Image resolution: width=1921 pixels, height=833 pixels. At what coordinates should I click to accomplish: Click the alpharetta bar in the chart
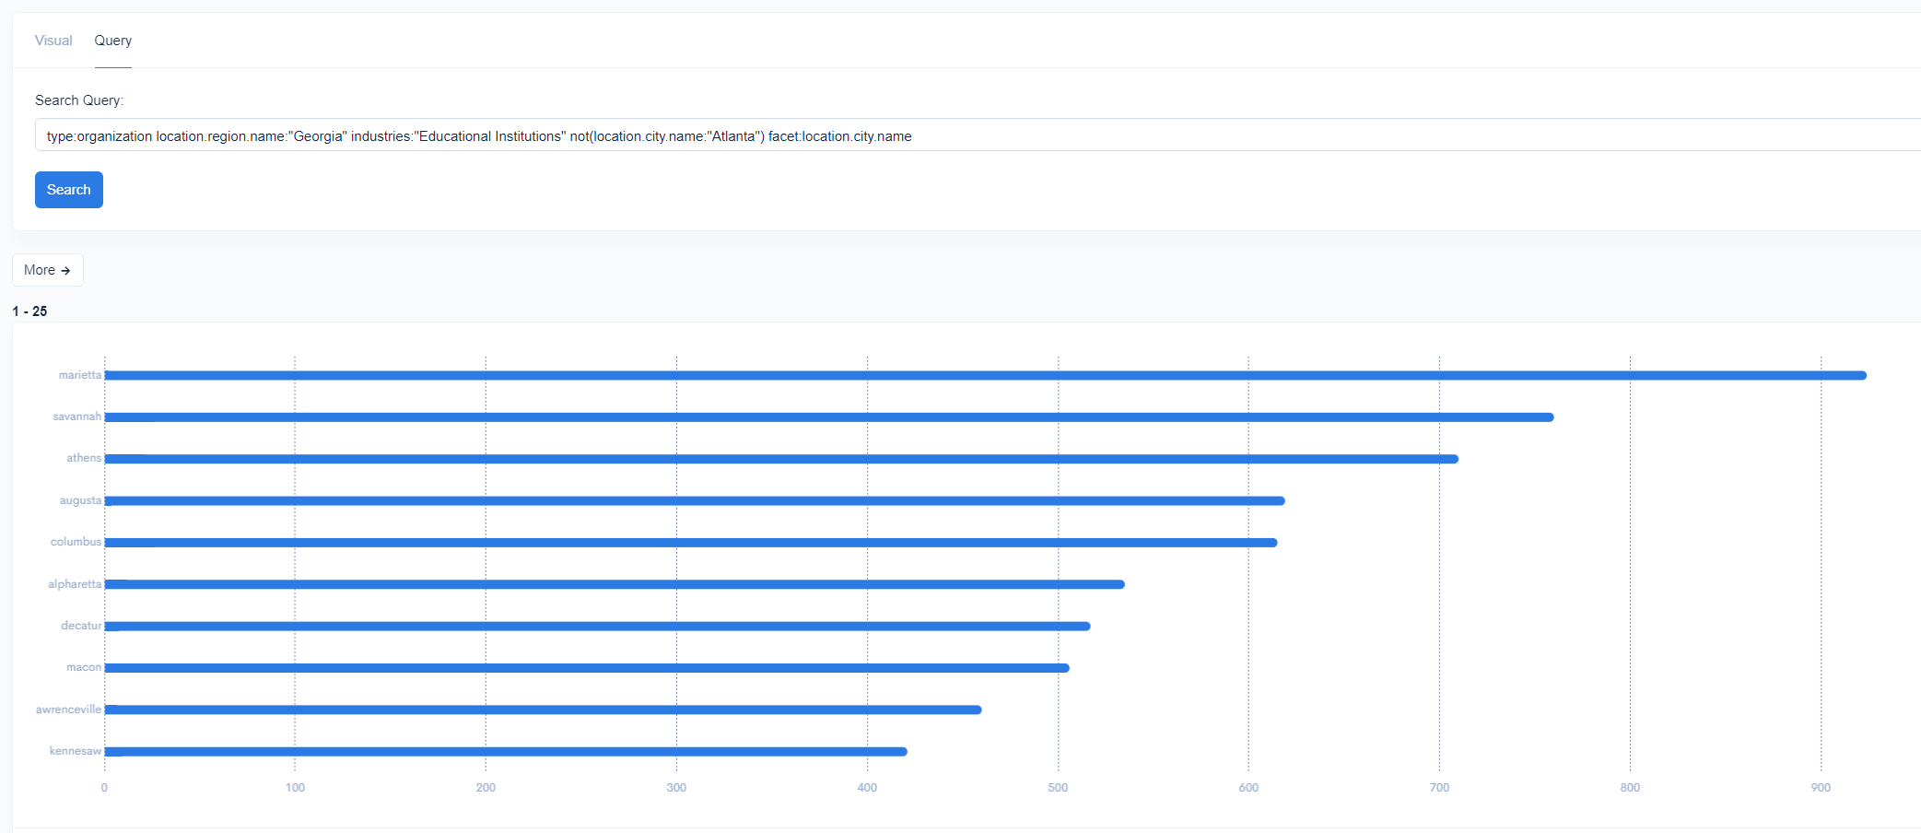615,584
